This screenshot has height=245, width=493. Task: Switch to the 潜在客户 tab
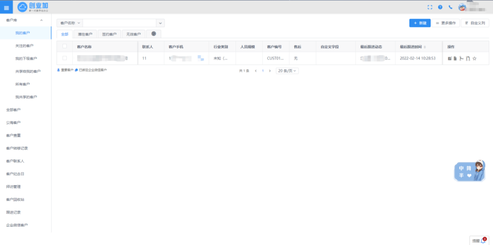click(x=85, y=34)
